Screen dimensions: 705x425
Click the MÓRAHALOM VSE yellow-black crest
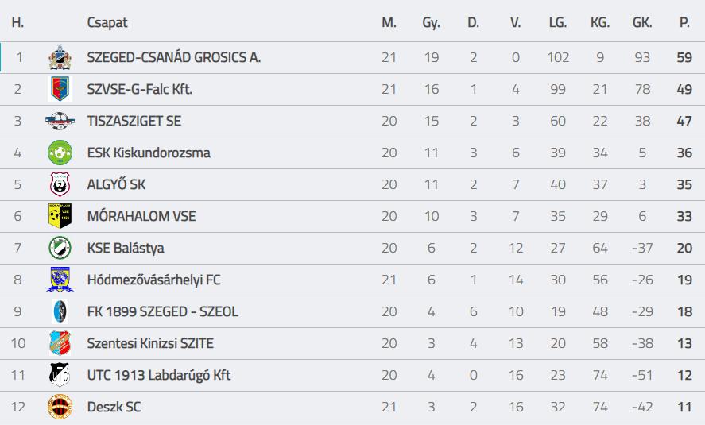60,216
